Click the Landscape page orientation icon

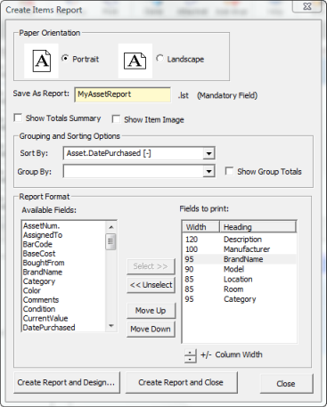coord(135,61)
